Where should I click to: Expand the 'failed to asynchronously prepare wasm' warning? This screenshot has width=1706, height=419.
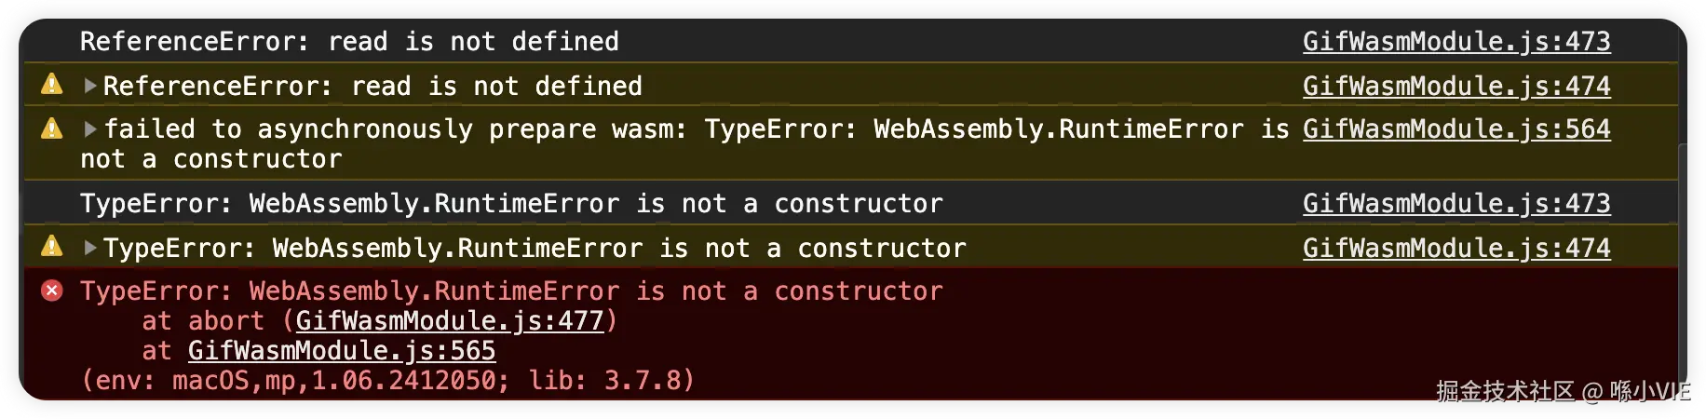(x=90, y=128)
